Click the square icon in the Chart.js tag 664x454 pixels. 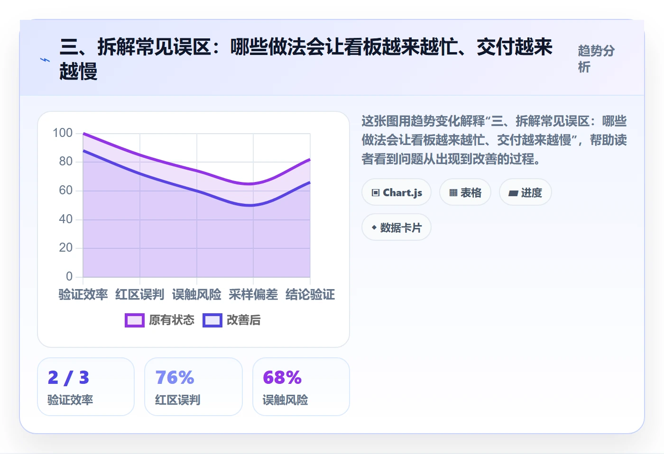coord(376,193)
